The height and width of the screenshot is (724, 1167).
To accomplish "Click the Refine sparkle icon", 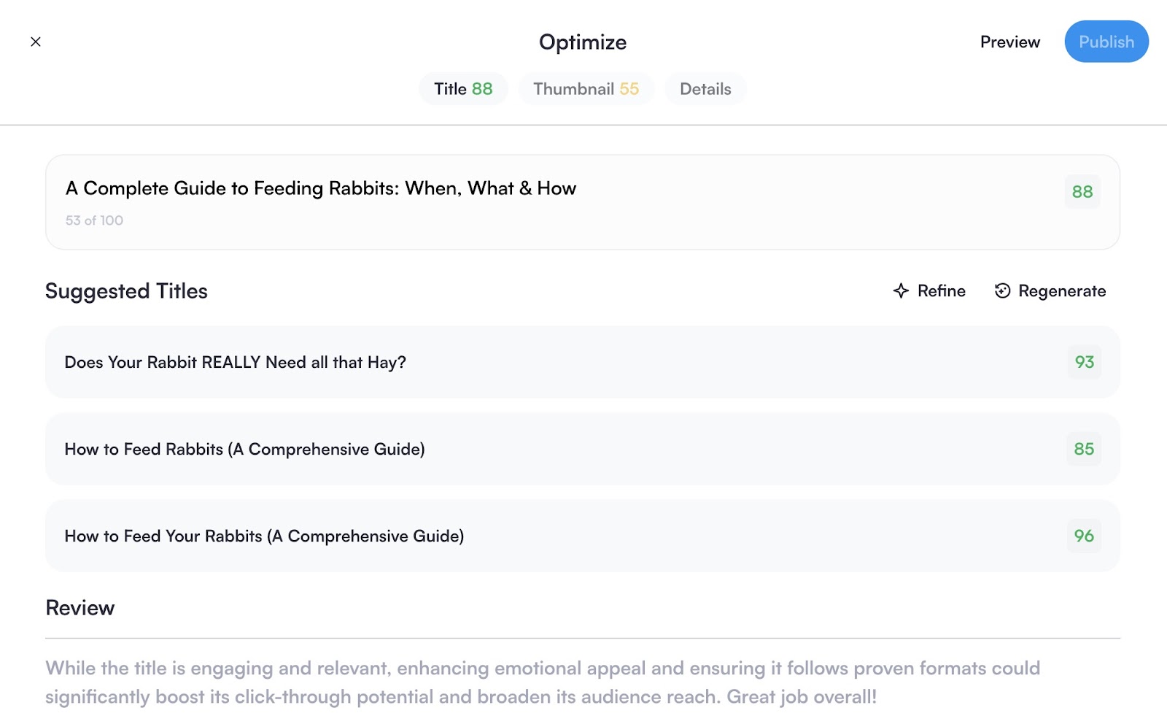I will point(902,290).
